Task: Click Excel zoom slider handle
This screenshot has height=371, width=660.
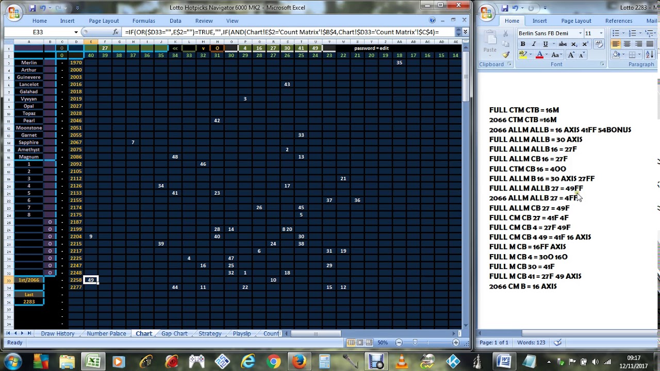Action: (x=415, y=343)
